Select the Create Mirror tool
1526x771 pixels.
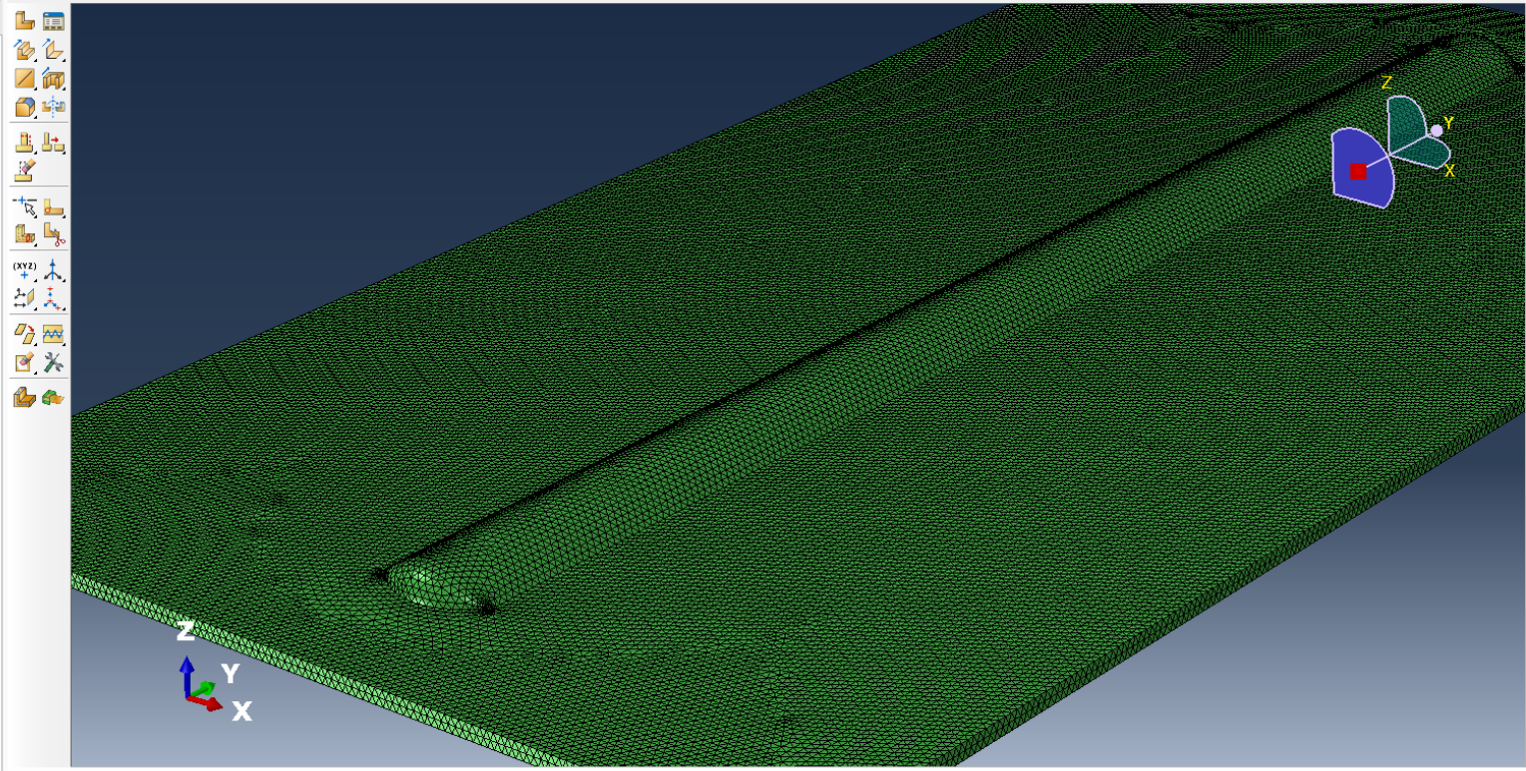[x=54, y=105]
